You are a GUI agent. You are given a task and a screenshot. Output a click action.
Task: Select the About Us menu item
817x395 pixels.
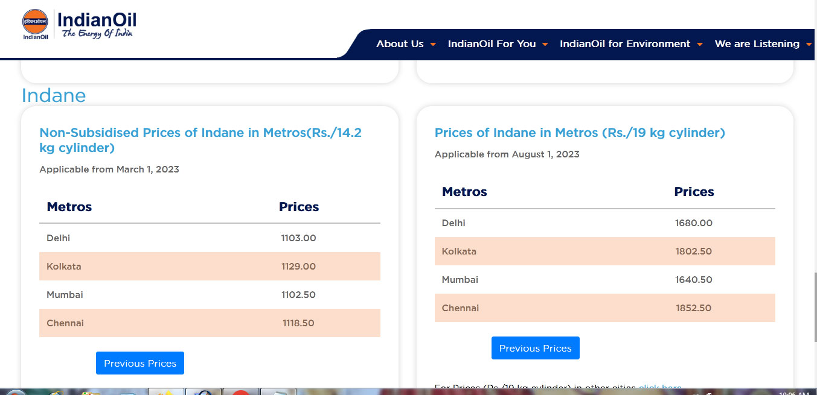400,43
